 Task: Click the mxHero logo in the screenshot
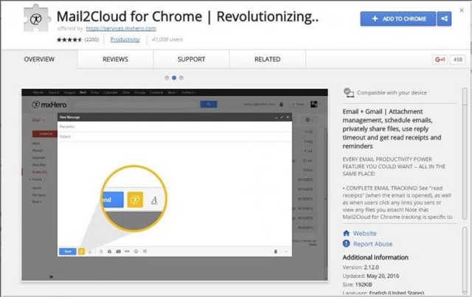click(x=46, y=105)
